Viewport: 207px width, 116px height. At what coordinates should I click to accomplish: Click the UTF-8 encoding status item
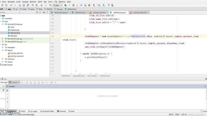click(x=184, y=114)
